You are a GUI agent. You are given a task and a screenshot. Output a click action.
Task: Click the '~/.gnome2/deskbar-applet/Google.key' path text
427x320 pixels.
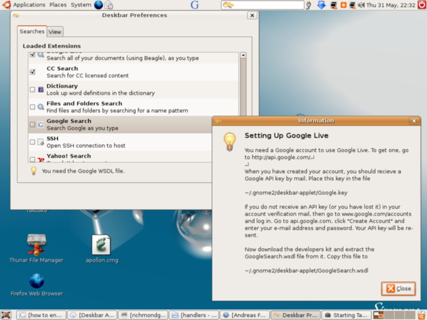coord(296,192)
